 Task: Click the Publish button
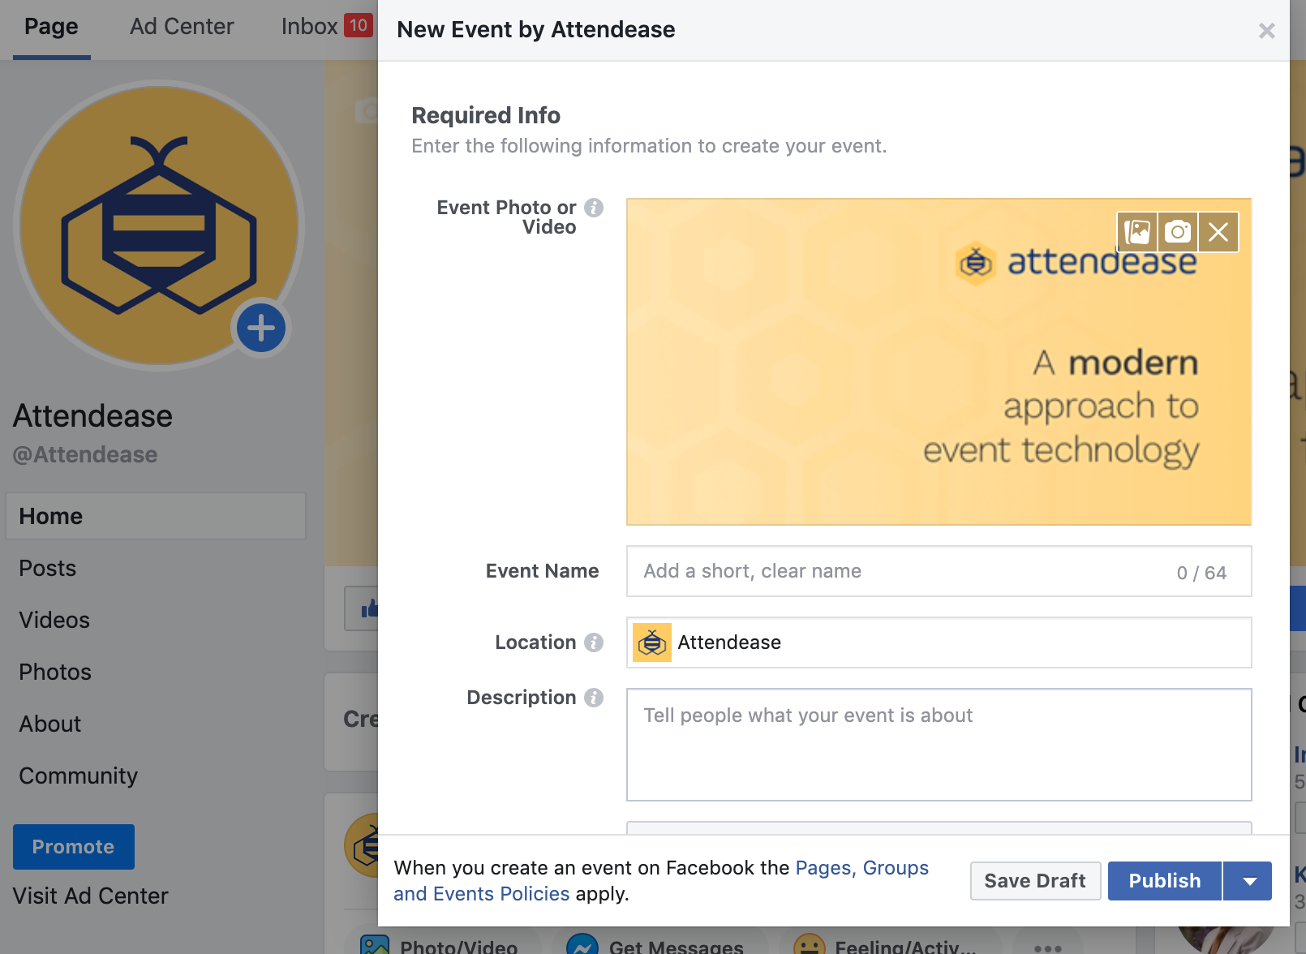coord(1165,881)
